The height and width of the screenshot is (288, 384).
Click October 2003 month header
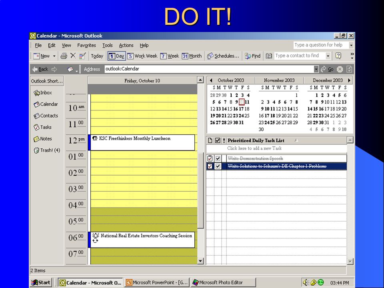[x=231, y=80]
